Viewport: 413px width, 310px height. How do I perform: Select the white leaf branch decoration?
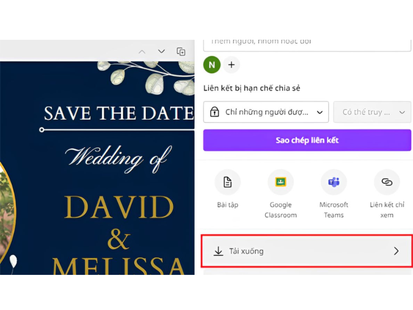point(150,75)
